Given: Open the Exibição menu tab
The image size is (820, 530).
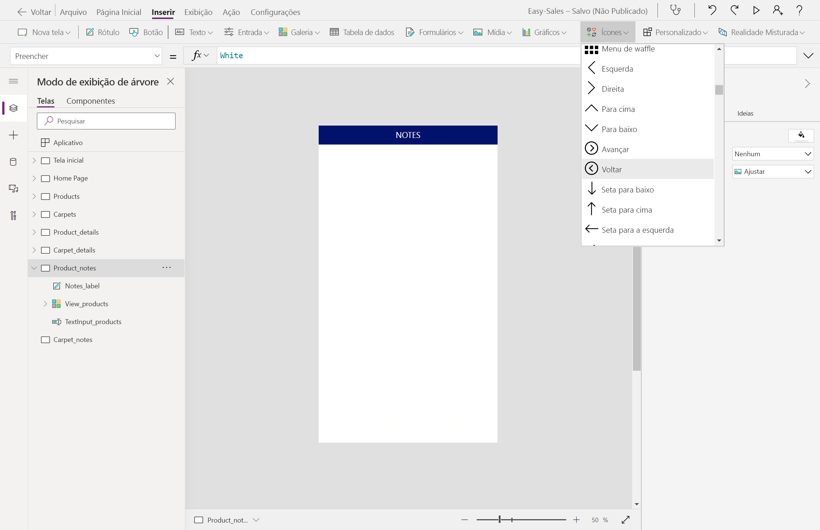Looking at the screenshot, I should click(198, 12).
